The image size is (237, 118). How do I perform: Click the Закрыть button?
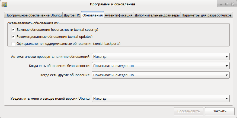coord(220,111)
